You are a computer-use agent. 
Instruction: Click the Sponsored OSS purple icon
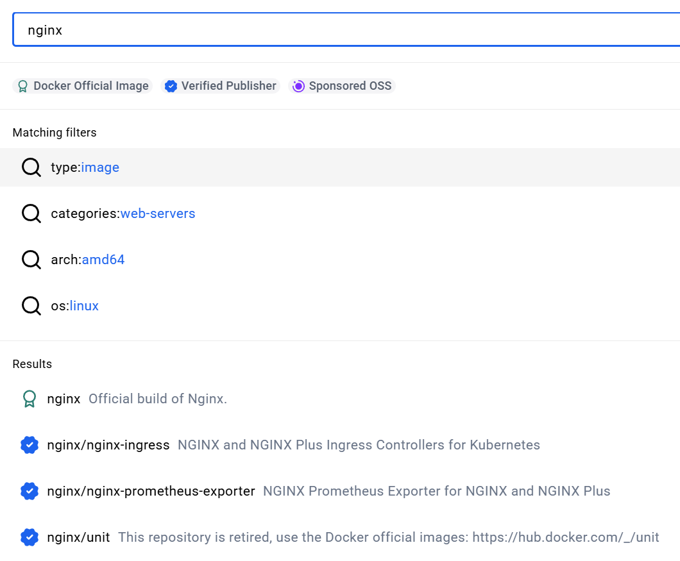298,87
